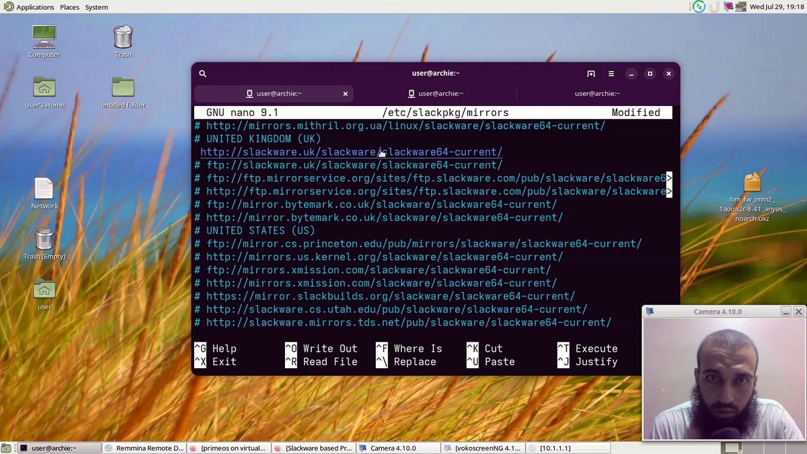Close the first user@archie terminal tab

point(345,93)
